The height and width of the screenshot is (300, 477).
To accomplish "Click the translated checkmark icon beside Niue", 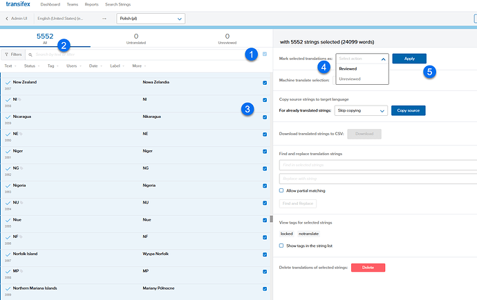I will click(x=8, y=220).
